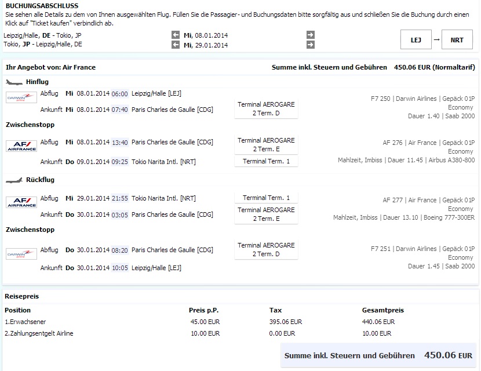Click the 08:20 departure time from Paris

tap(119, 250)
